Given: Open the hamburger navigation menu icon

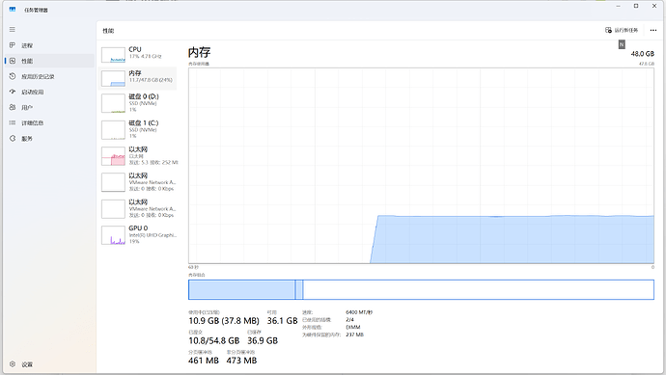Looking at the screenshot, I should point(13,29).
